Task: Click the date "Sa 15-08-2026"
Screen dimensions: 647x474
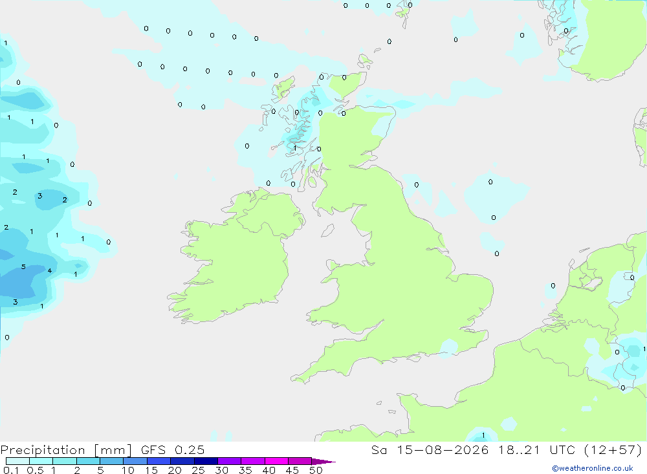Action: [x=430, y=450]
